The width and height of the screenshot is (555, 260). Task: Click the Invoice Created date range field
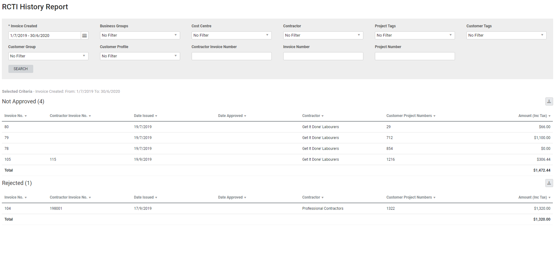point(44,35)
